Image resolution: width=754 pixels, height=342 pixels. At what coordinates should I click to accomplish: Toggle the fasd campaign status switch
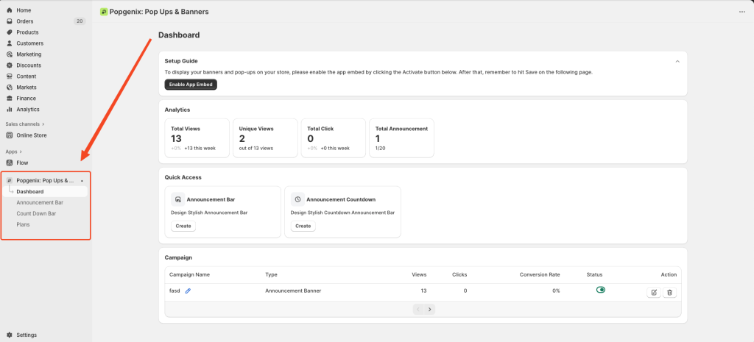coord(601,290)
